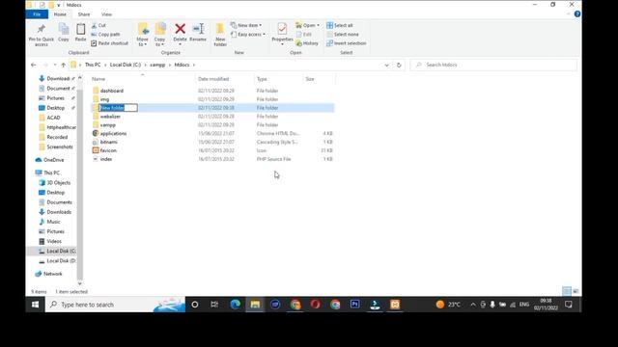Click Local Disk (C:) in breadcrumb
This screenshot has height=347, width=618.
pyautogui.click(x=125, y=65)
